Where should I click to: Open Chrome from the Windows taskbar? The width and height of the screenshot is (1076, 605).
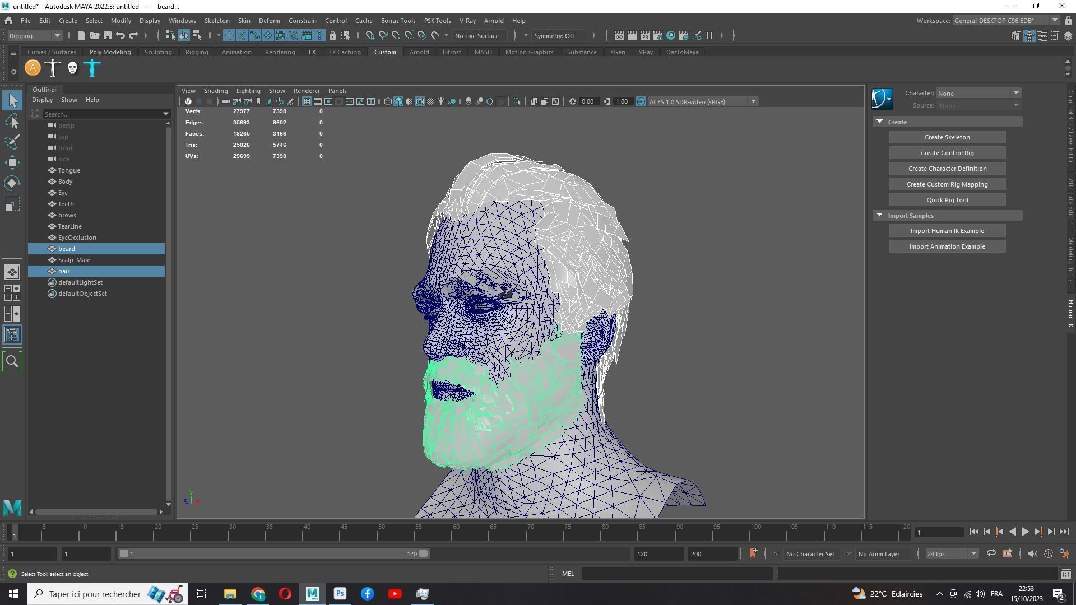click(258, 594)
